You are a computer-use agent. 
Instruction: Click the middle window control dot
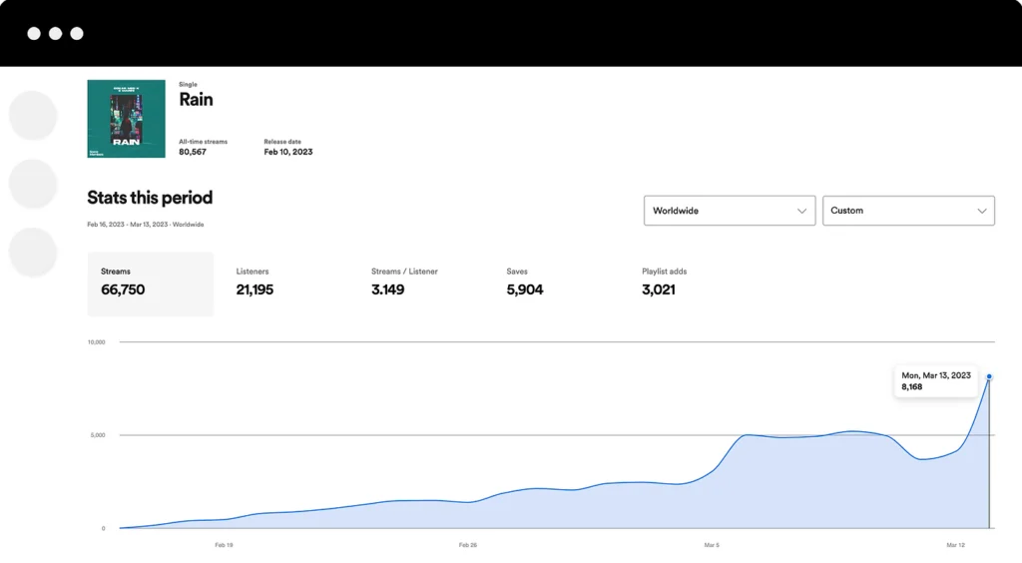click(56, 33)
